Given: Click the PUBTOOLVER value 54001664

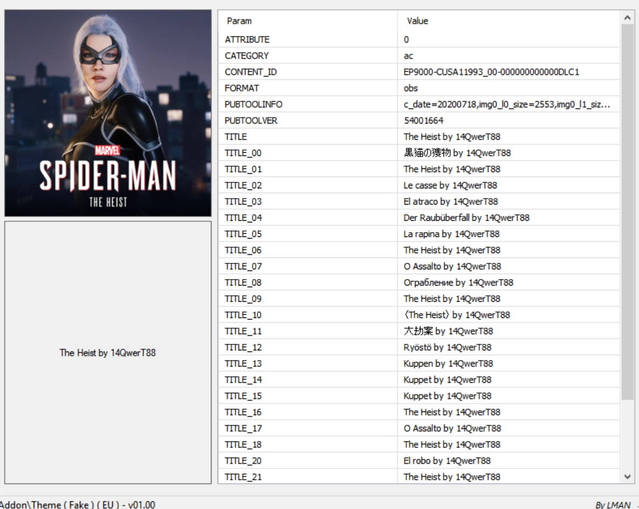Looking at the screenshot, I should pos(424,121).
